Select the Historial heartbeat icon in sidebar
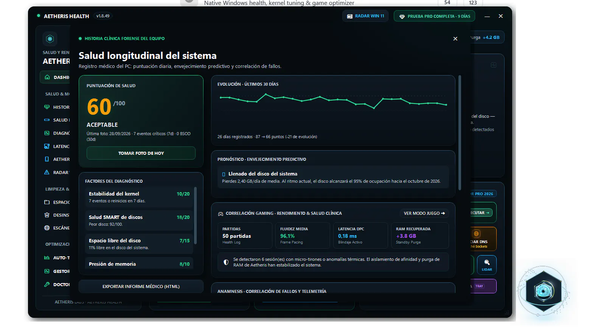Screen dimensions: 595x328 point(47,107)
